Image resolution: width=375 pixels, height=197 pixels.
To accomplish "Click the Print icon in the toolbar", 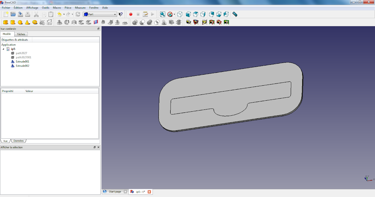I will coord(28,14).
